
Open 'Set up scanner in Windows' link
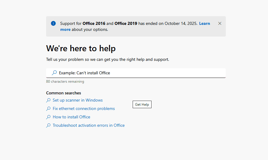pos(78,100)
